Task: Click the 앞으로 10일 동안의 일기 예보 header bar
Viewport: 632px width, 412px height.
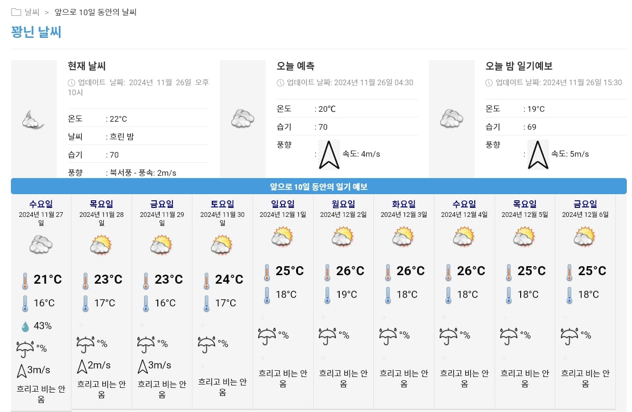Action: [318, 187]
